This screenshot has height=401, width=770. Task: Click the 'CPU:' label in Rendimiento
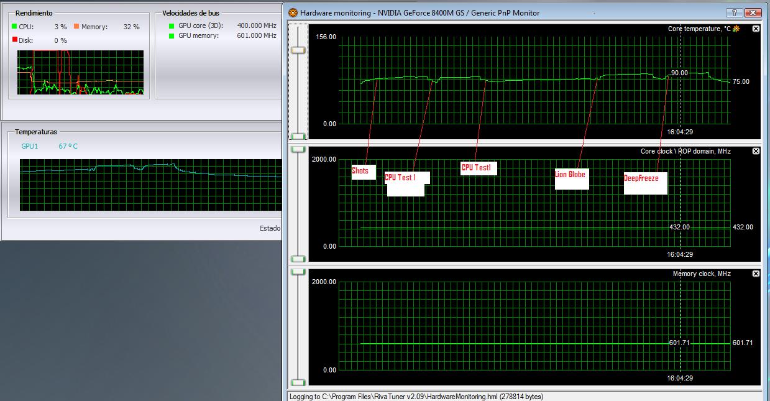coord(27,27)
